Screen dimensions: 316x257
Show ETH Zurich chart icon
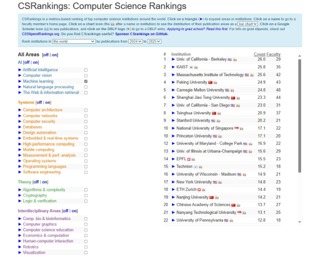coord(203,190)
